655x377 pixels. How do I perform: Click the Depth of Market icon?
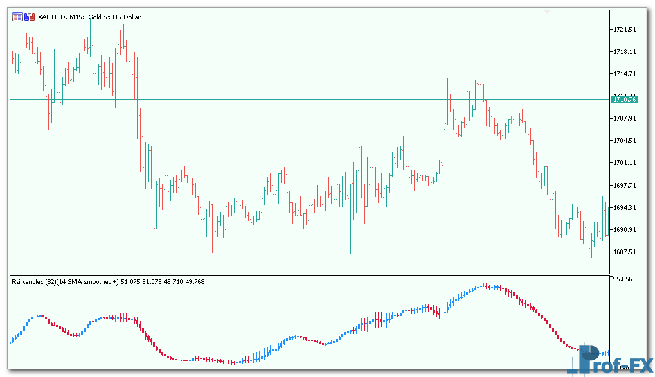click(17, 17)
